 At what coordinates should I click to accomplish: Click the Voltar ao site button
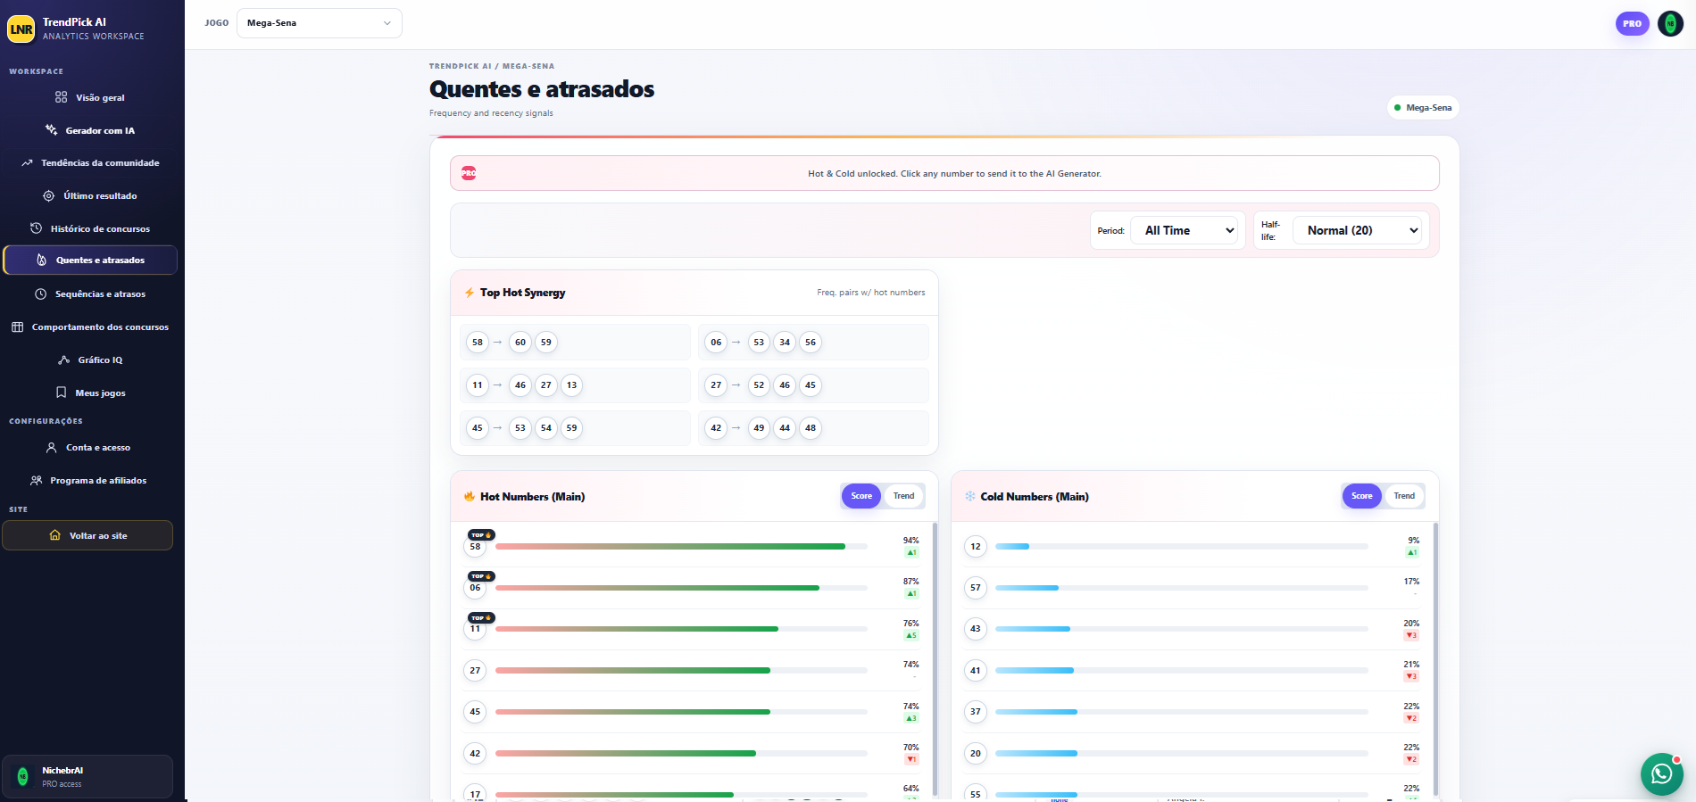(x=87, y=535)
